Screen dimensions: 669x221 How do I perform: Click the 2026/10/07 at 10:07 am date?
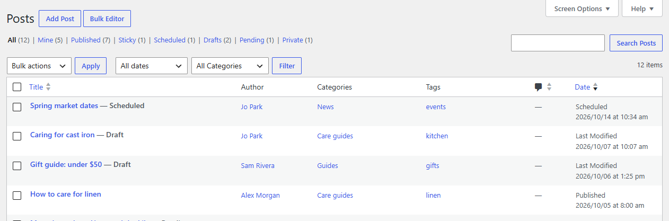[x=612, y=146]
